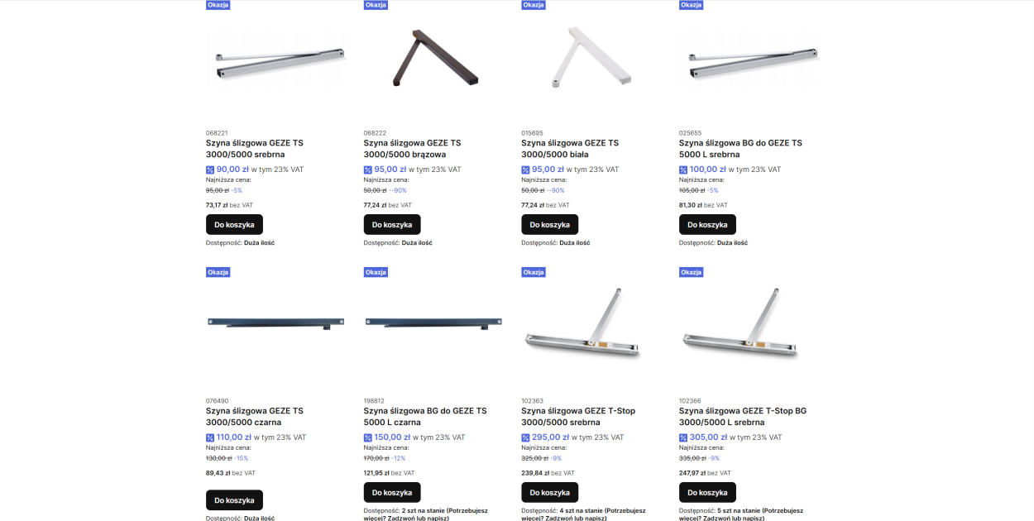
Task: Add GEZE TS 3000/5000 srebrna to cart
Action: click(x=234, y=224)
